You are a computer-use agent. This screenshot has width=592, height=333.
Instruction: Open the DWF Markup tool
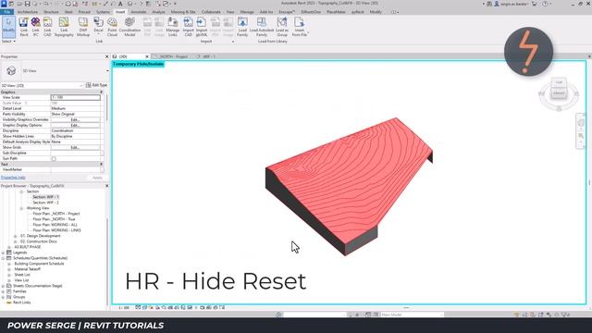(x=83, y=27)
